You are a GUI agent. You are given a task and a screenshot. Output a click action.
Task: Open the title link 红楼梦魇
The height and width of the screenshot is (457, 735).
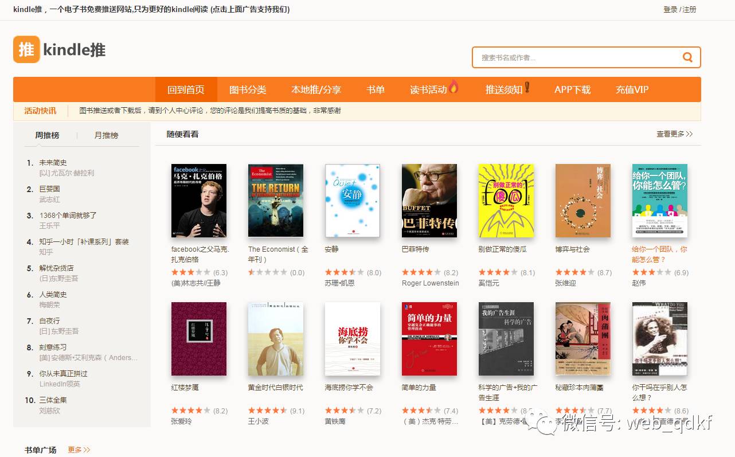click(185, 388)
